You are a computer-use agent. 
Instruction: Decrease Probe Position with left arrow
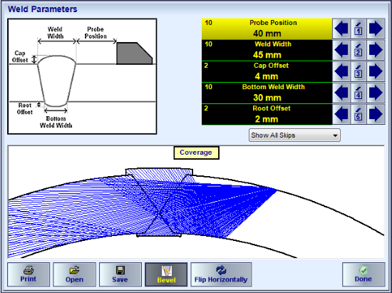pyautogui.click(x=341, y=29)
